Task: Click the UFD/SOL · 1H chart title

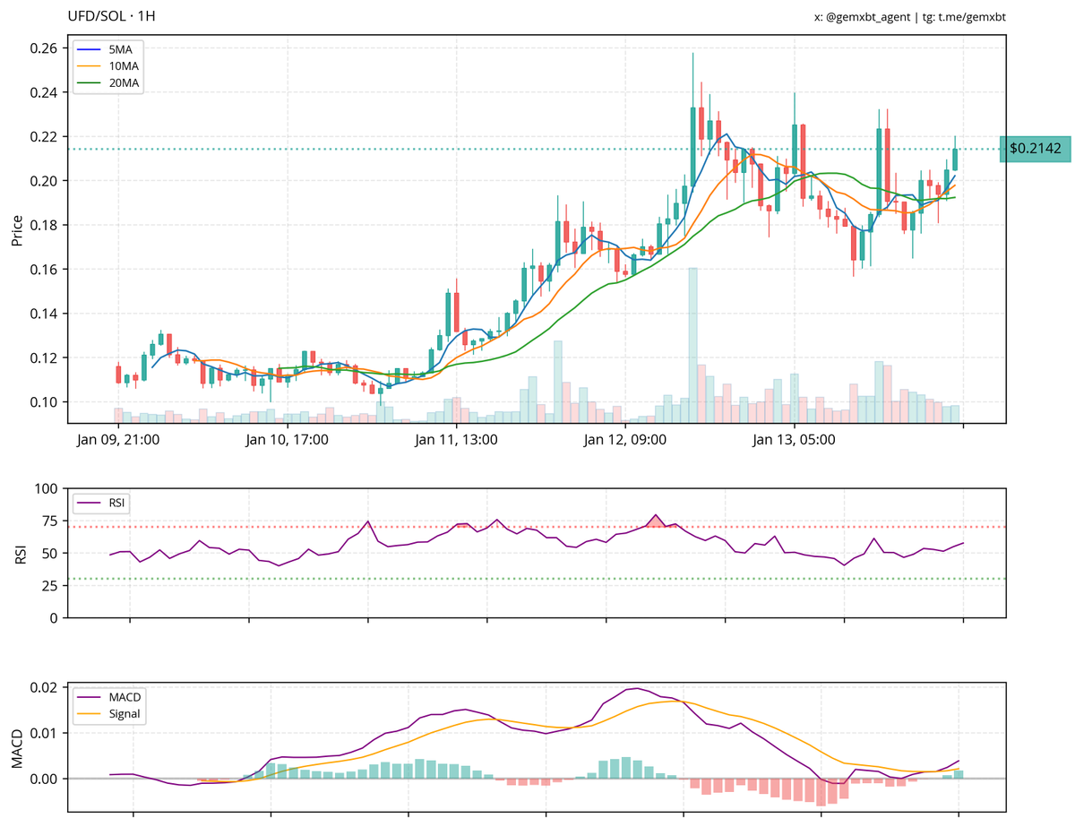Action: tap(111, 17)
